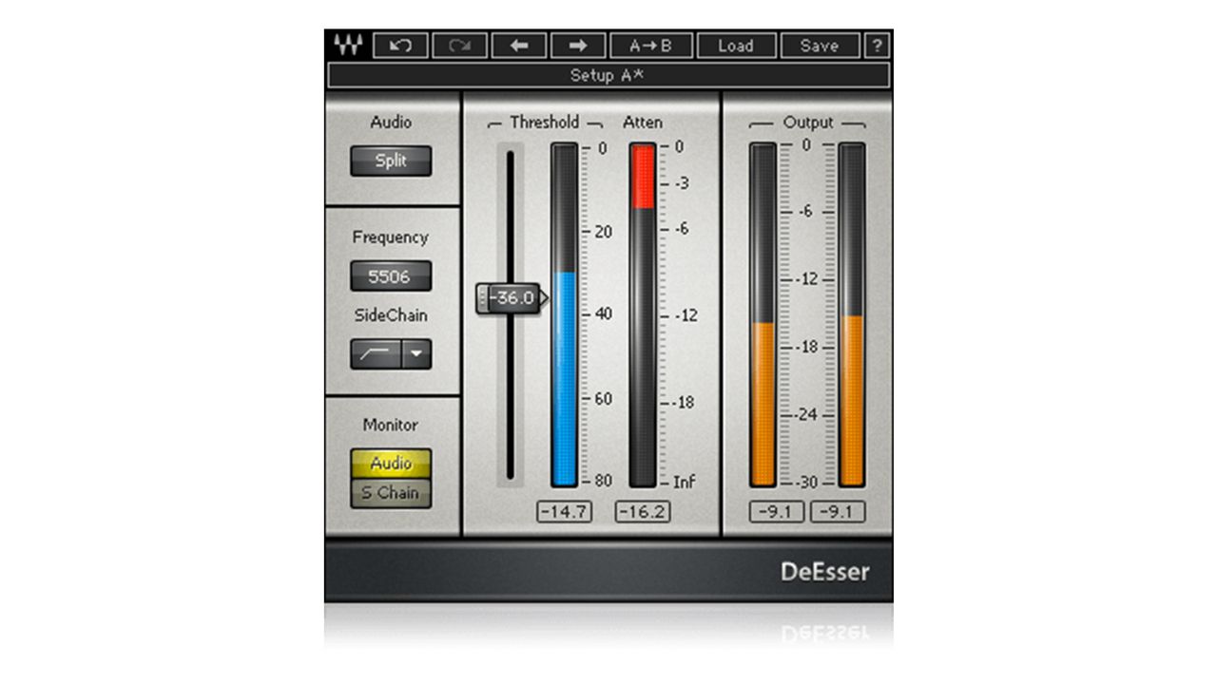
Task: Toggle the Audio Split mode button
Action: [391, 161]
